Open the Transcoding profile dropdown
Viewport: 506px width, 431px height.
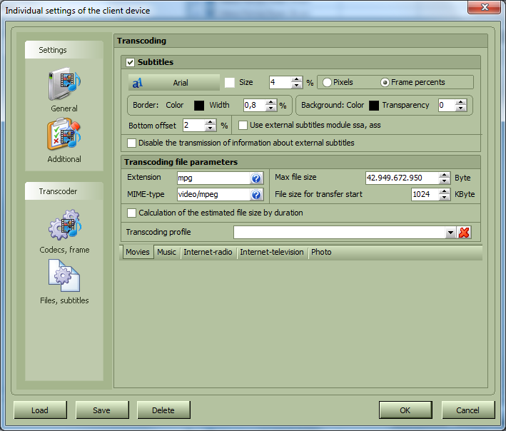tap(450, 233)
